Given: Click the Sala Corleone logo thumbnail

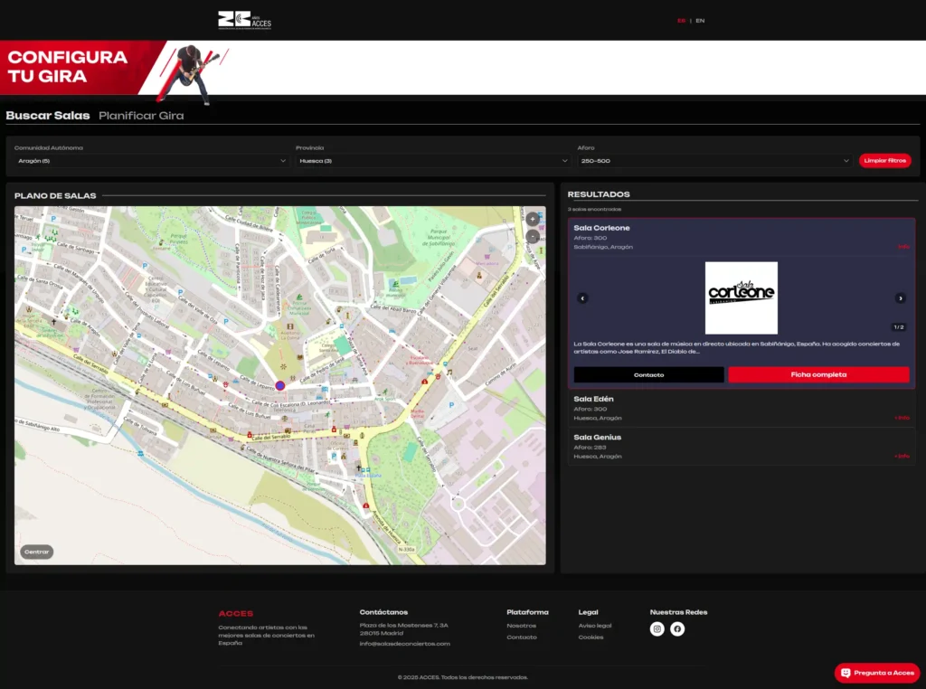Looking at the screenshot, I should tap(741, 297).
